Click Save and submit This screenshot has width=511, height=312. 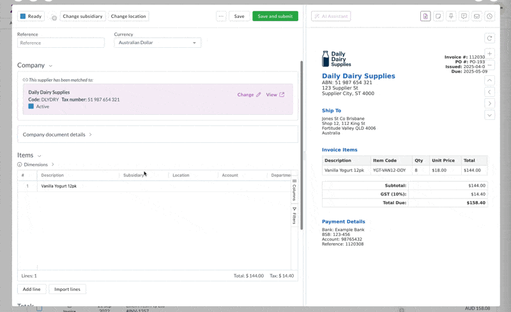click(x=275, y=17)
